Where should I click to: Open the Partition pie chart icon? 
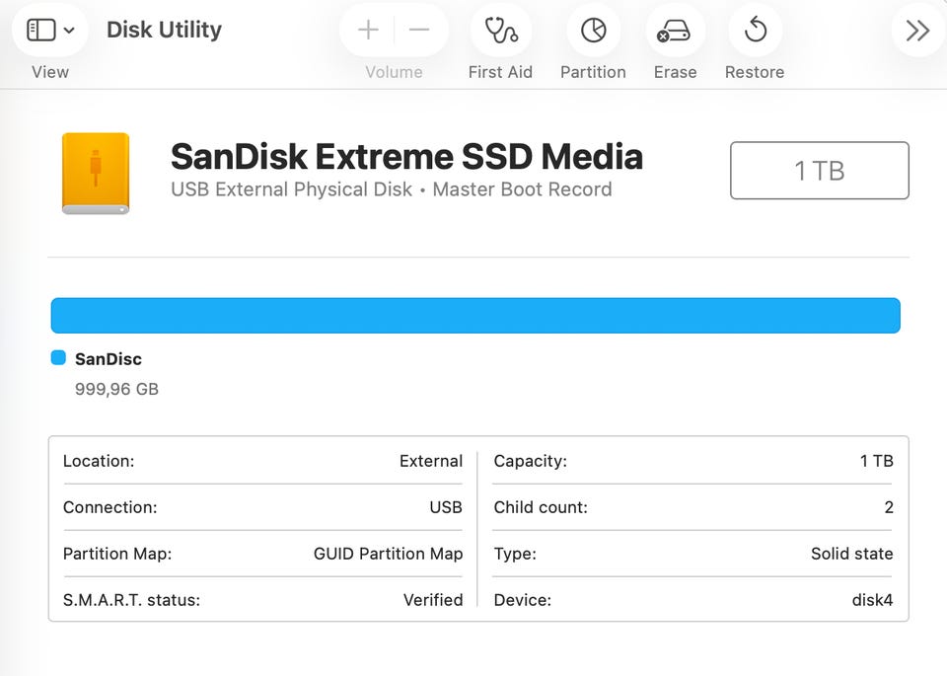click(x=593, y=31)
